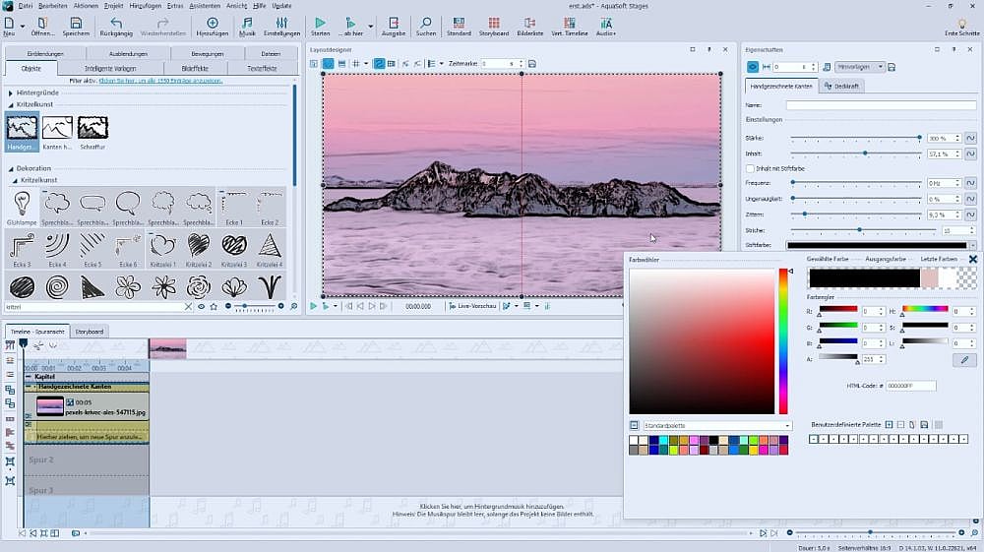Viewport: 984px width, 552px height.
Task: Toggle the curve button next to Stärke
Action: click(969, 139)
